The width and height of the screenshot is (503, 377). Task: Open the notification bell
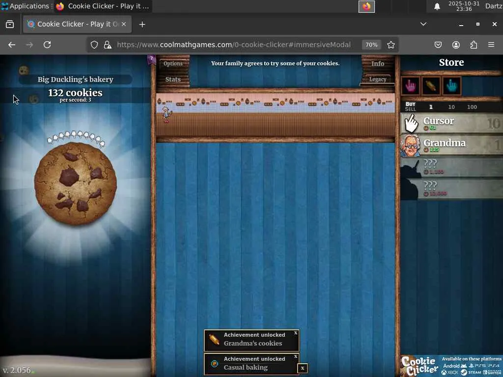[x=437, y=6]
